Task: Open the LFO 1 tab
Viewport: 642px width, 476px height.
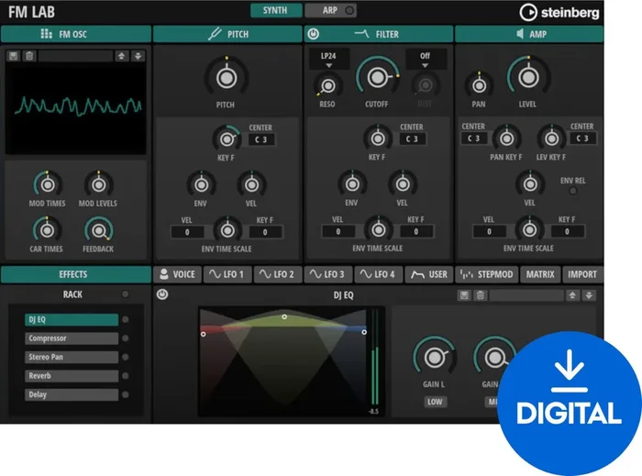Action: (227, 274)
